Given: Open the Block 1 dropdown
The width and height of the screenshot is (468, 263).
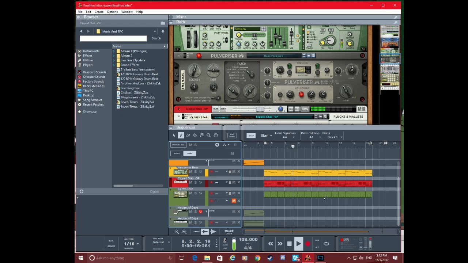Looking at the screenshot, I should (341, 137).
